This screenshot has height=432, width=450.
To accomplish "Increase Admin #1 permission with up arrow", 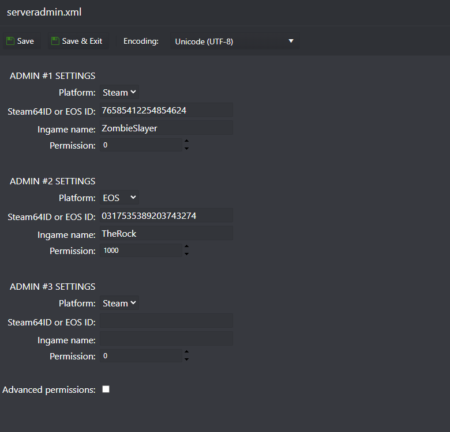I will point(186,141).
